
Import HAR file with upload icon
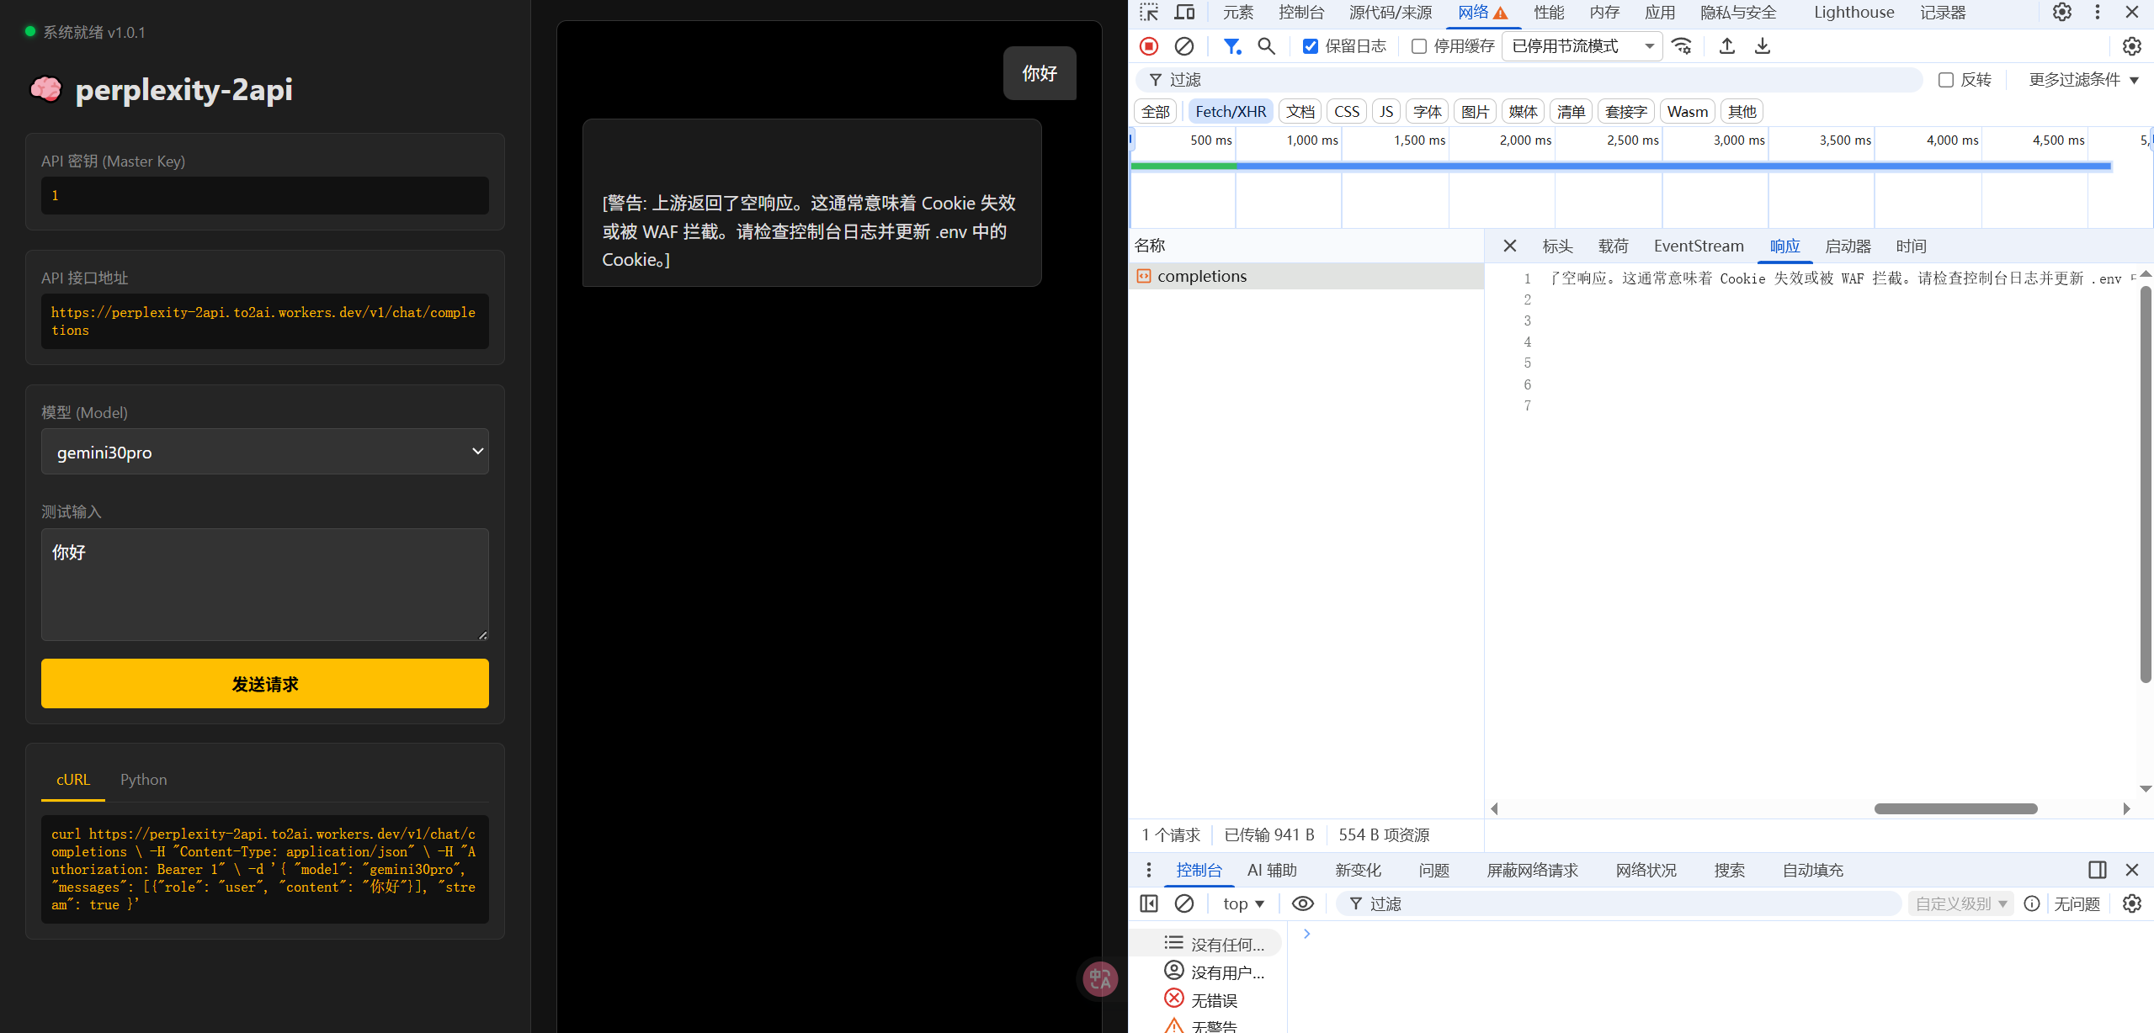point(1726,46)
